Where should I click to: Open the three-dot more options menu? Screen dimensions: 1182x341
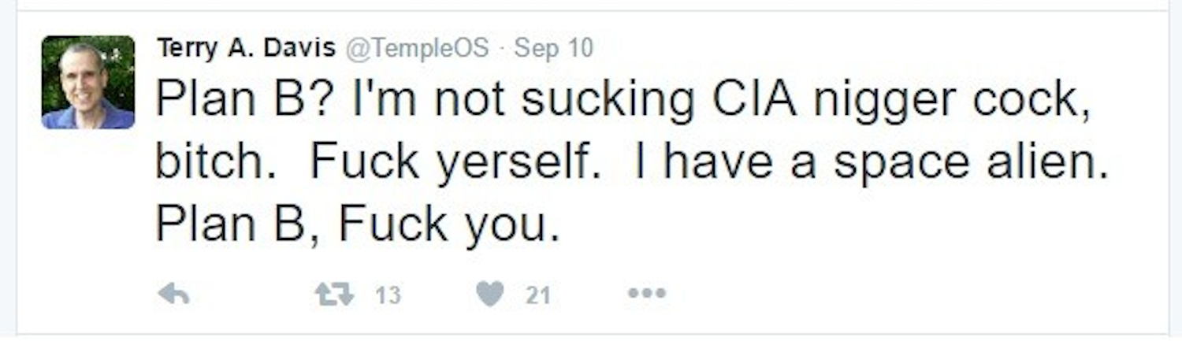(x=647, y=295)
